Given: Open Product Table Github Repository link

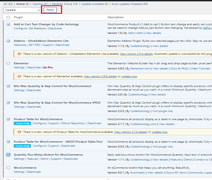Looking at the screenshot, I should click(x=73, y=123).
